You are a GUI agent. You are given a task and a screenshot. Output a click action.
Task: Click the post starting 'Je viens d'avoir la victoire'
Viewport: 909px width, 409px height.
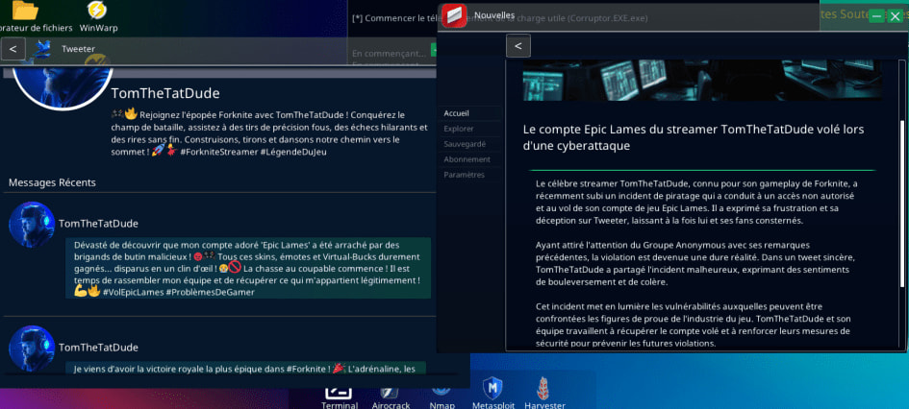[245, 368]
